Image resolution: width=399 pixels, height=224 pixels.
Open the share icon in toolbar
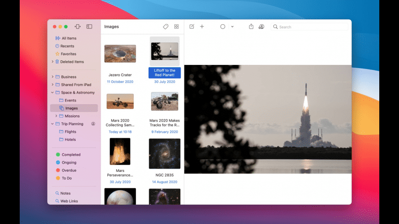[251, 27]
